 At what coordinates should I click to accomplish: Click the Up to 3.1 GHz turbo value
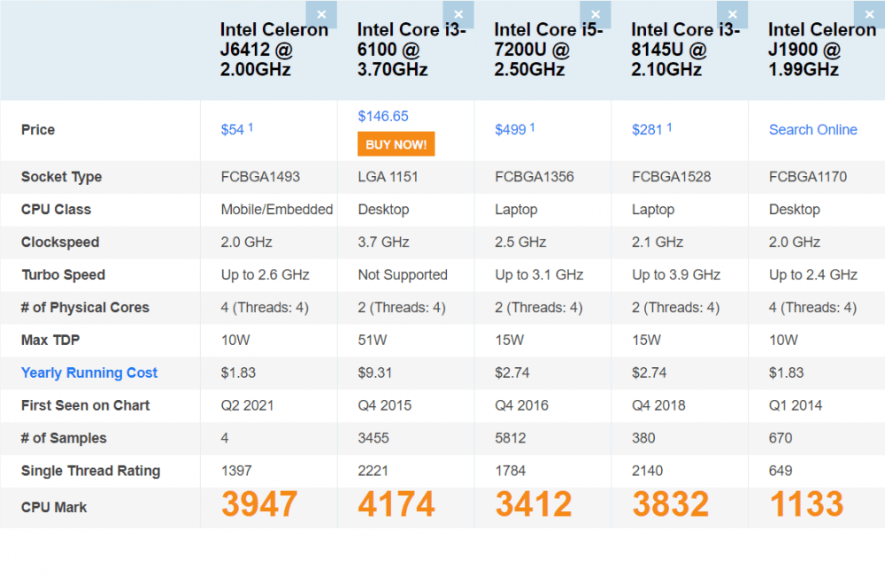tap(539, 275)
